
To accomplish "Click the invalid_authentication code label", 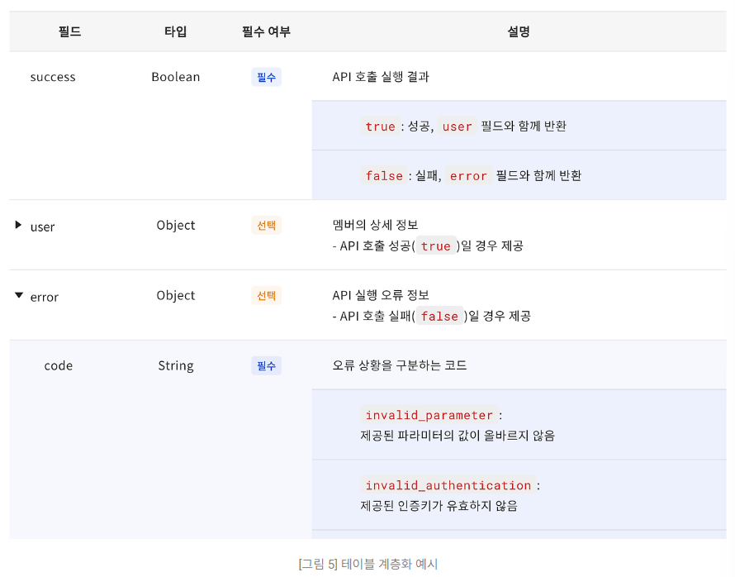I will (448, 485).
